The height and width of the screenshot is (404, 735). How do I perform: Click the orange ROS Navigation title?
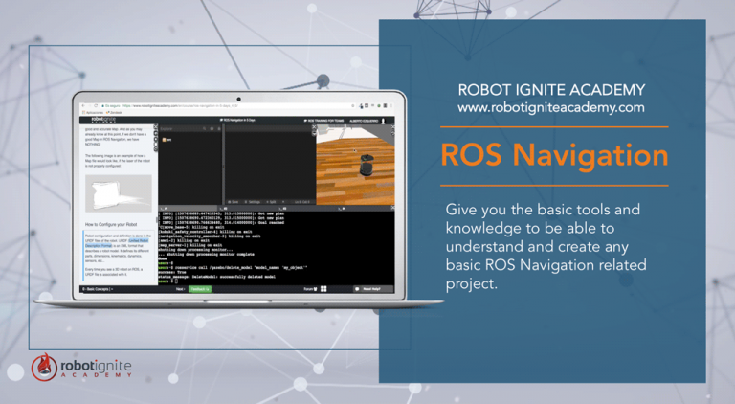coord(554,155)
